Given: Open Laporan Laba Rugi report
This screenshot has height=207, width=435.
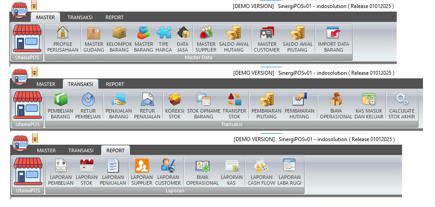Looking at the screenshot, I should click(289, 172).
